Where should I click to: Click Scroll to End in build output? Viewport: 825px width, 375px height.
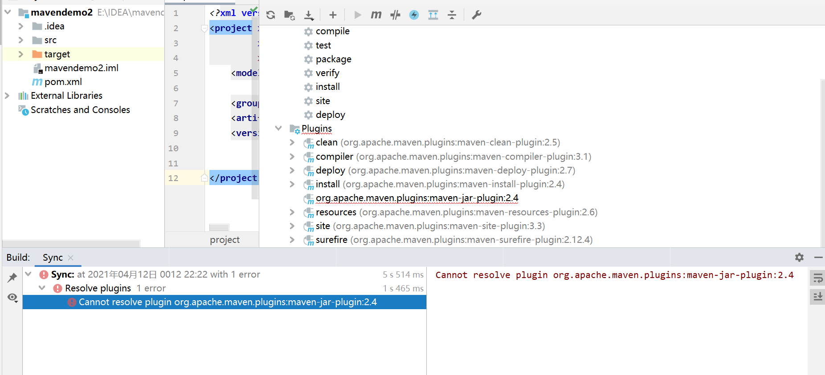click(818, 297)
